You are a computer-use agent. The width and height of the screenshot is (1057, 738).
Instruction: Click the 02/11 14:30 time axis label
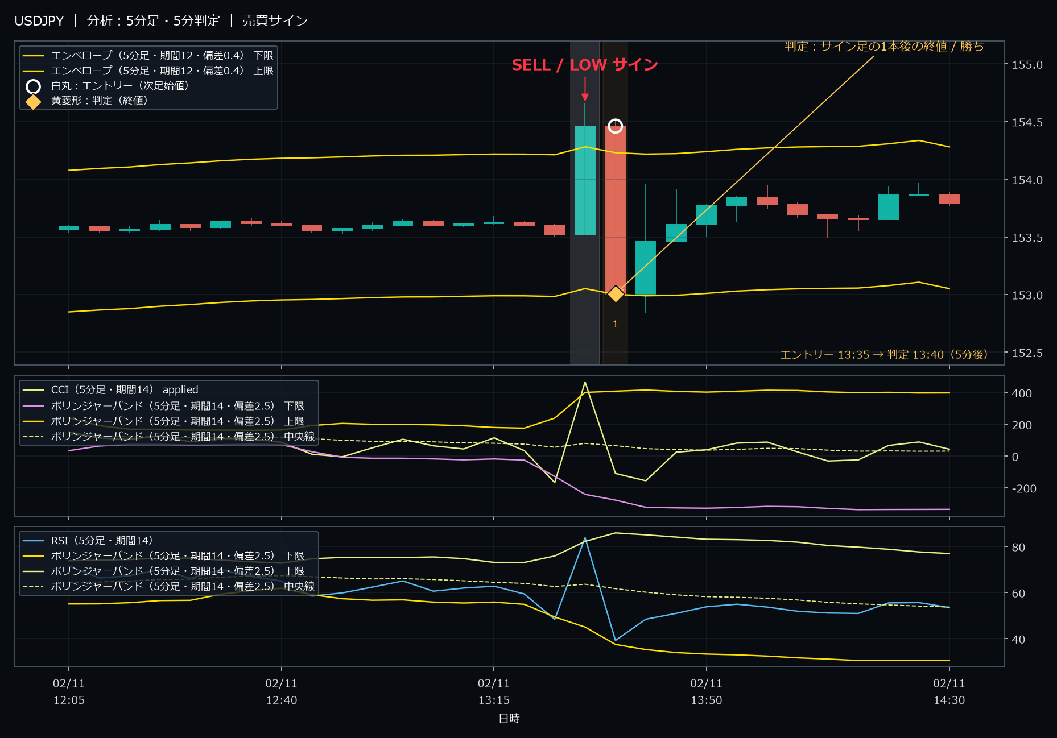click(x=949, y=692)
